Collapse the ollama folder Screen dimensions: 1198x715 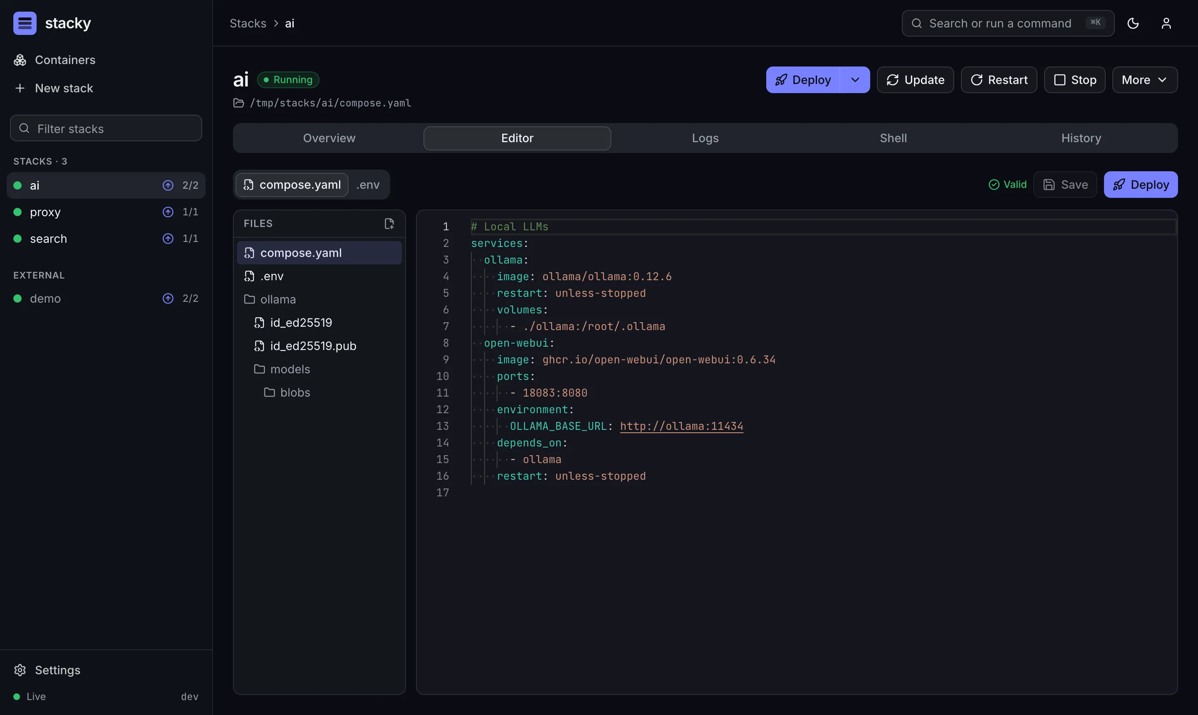(319, 299)
